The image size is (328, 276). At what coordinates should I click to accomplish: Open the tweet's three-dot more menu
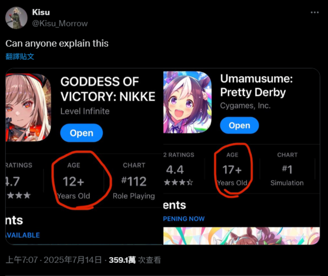(x=315, y=13)
